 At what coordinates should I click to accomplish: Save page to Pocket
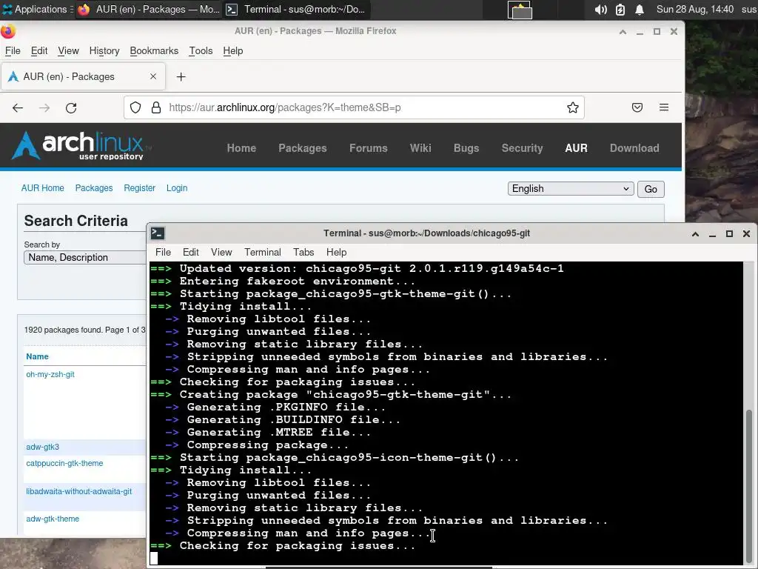pos(637,107)
